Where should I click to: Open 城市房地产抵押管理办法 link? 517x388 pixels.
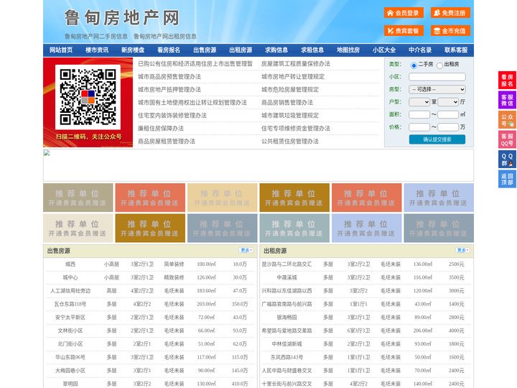(x=169, y=89)
